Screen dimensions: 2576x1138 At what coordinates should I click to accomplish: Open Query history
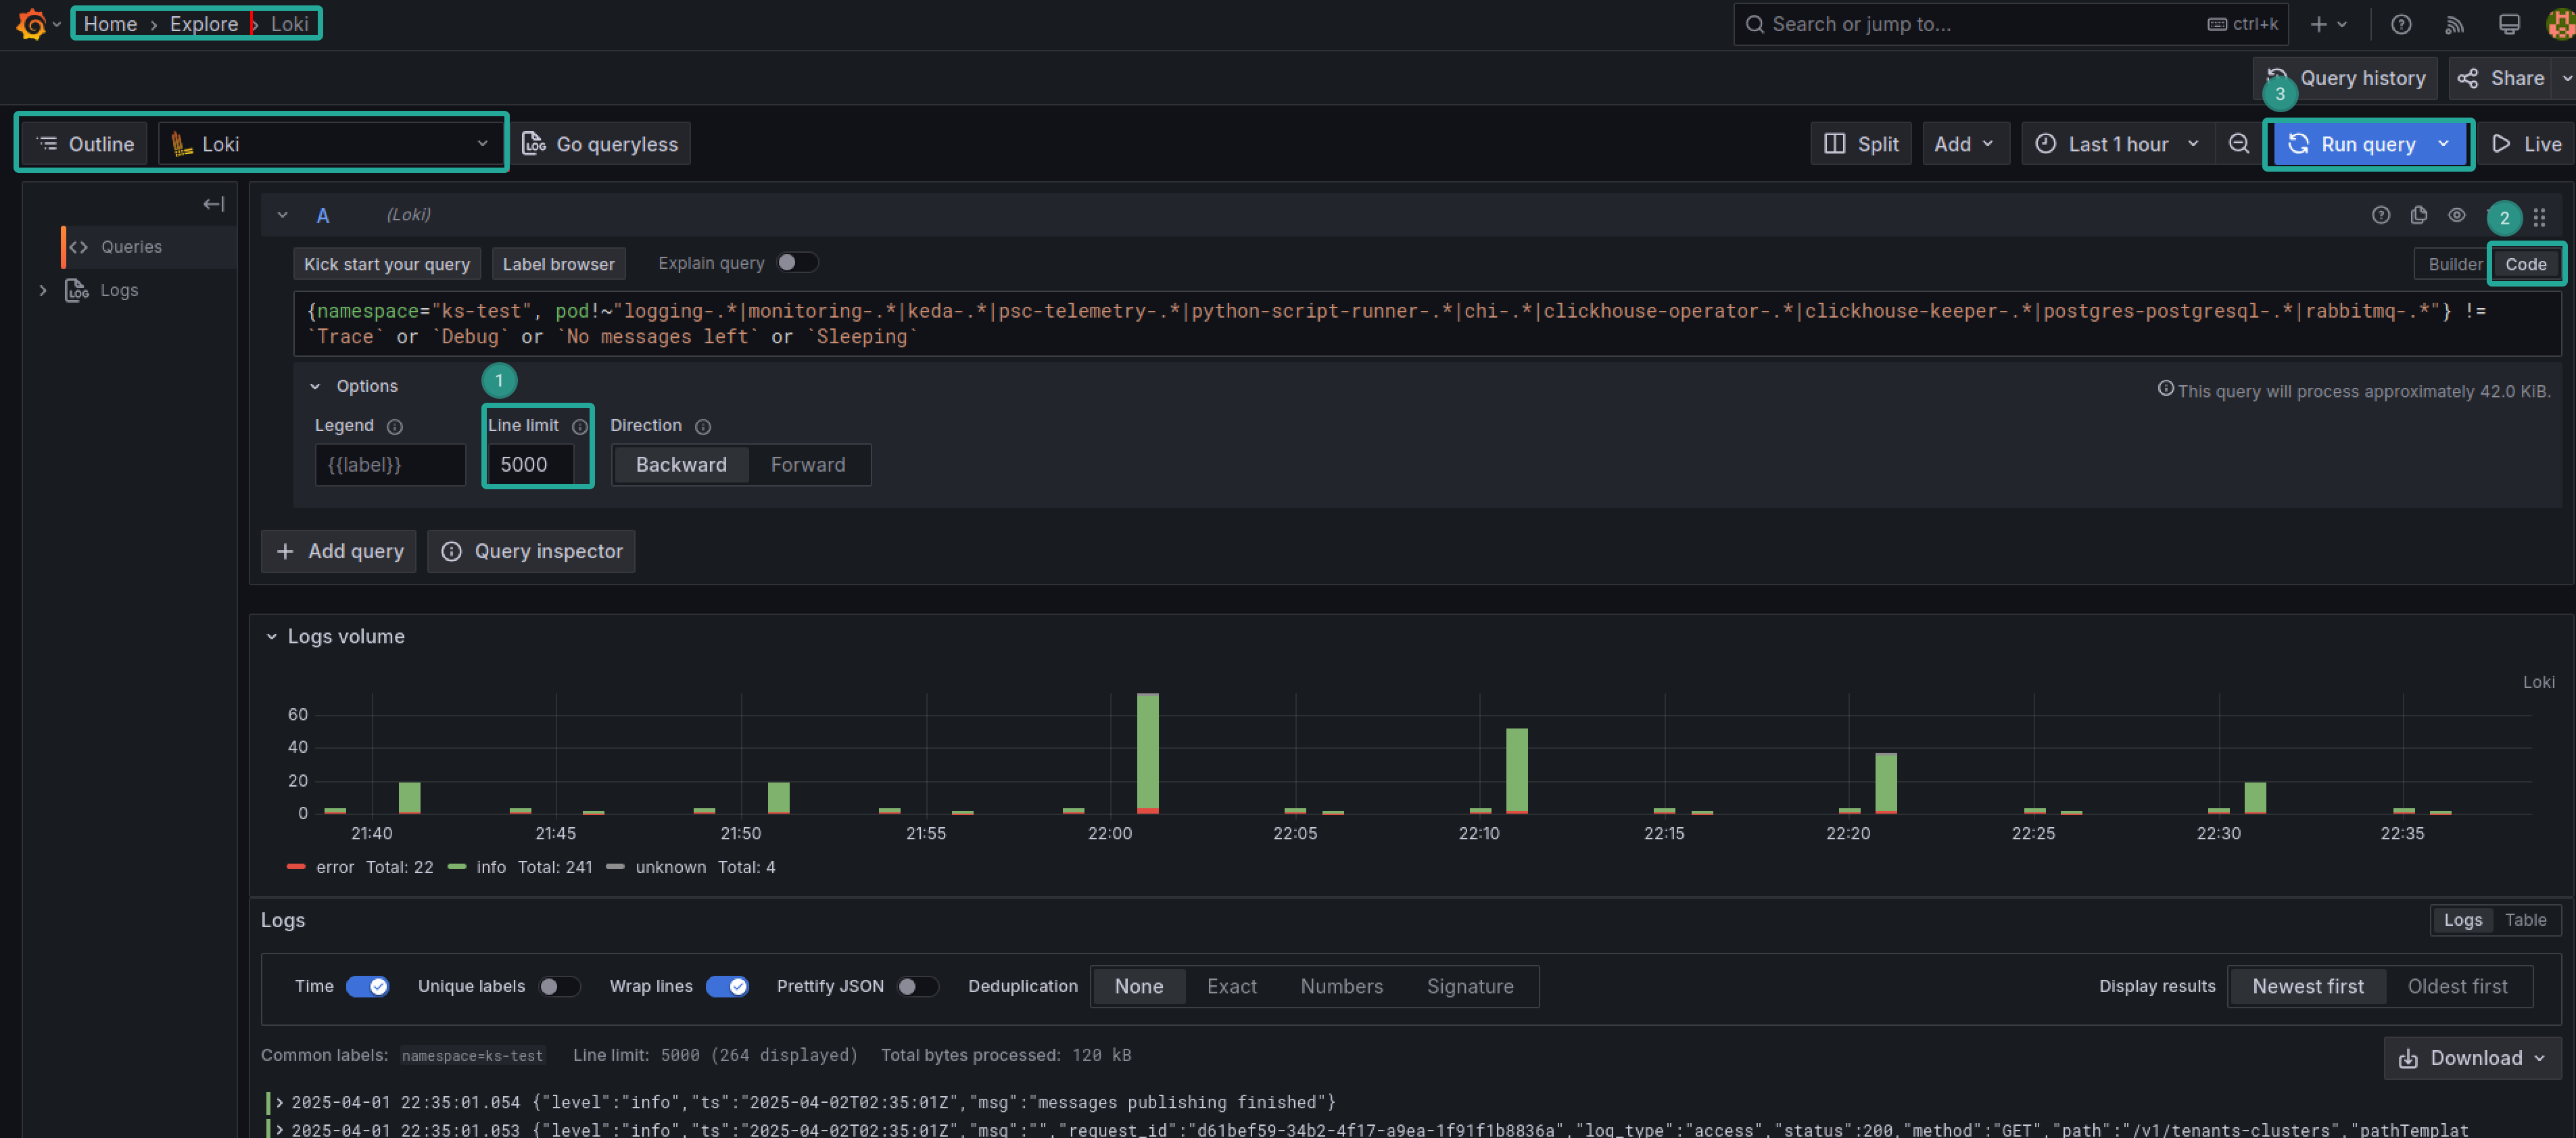tap(2345, 78)
